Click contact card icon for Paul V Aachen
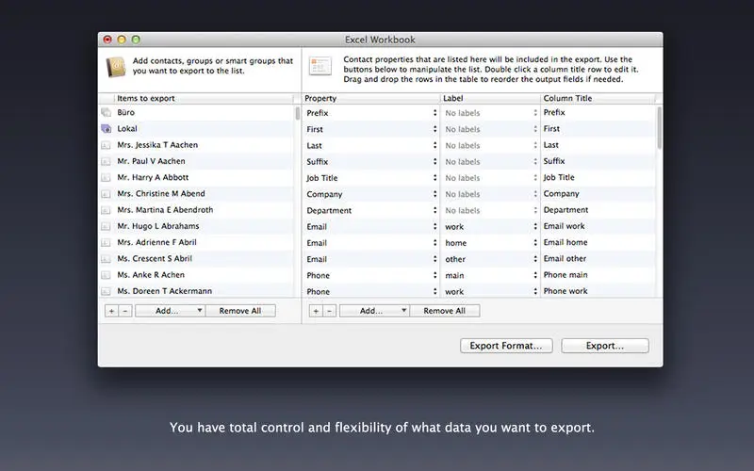Screen dimensions: 754x471 click(106, 161)
